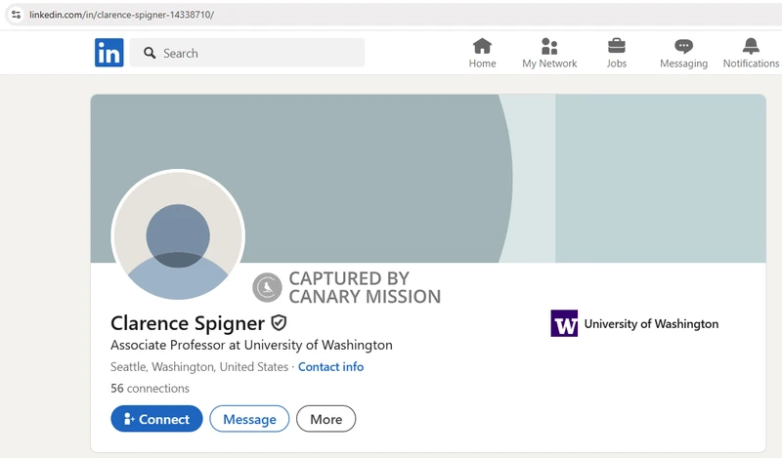Viewport: 782px width, 458px height.
Task: Focus the LinkedIn Search field
Action: pos(247,53)
